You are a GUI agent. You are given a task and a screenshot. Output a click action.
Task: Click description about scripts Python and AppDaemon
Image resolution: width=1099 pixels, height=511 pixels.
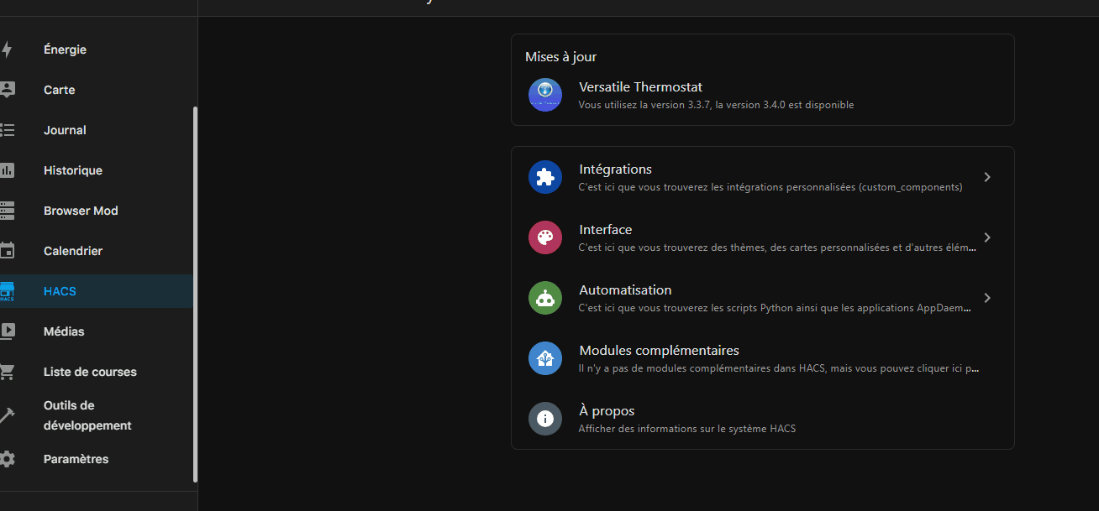click(x=776, y=308)
